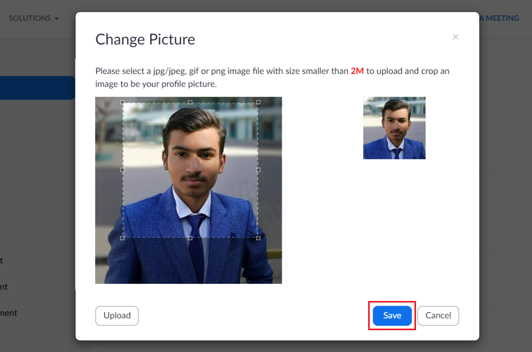Grab the top-left corner crop handle
The image size is (532, 352).
point(123,102)
